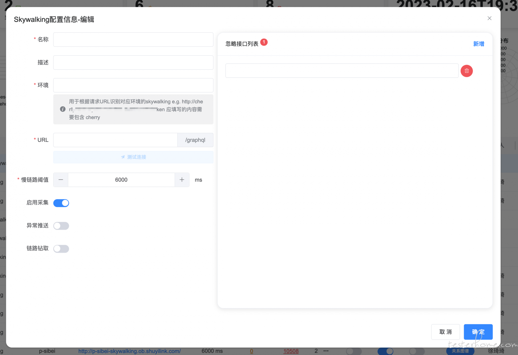Viewport: 518px width, 355px height.
Task: Focus the 环境 input field
Action: point(133,85)
